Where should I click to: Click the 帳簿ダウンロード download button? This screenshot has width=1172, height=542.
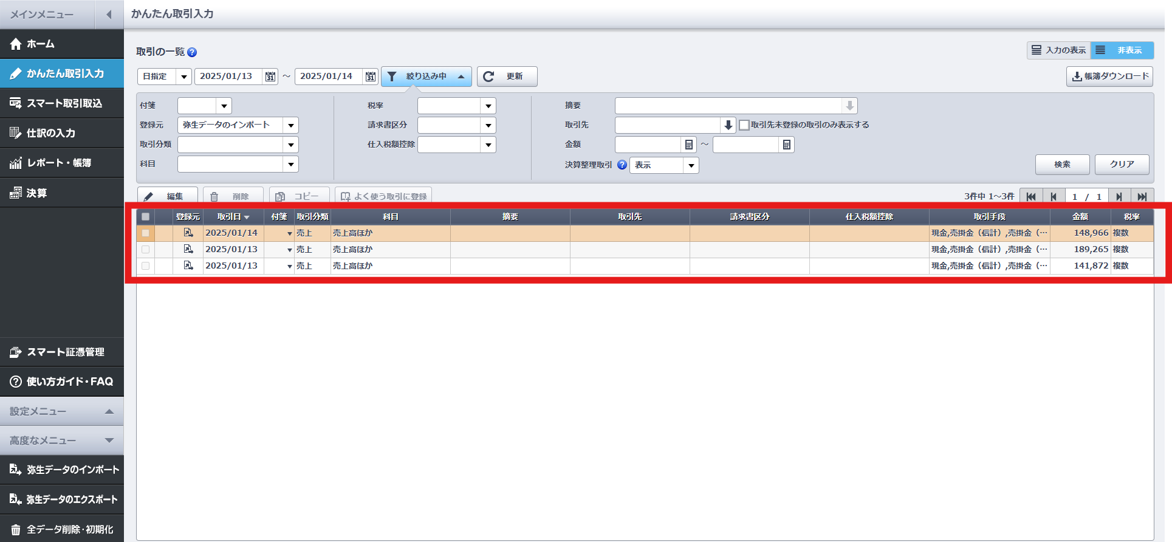click(x=1109, y=77)
